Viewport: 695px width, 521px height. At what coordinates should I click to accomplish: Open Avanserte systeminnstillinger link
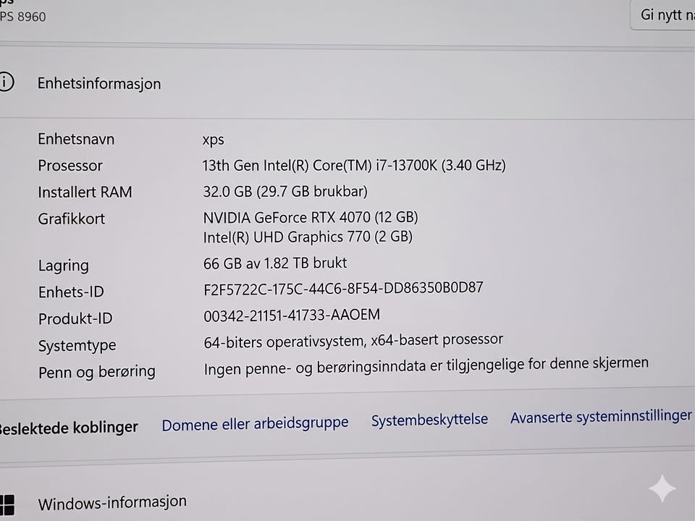(x=601, y=417)
